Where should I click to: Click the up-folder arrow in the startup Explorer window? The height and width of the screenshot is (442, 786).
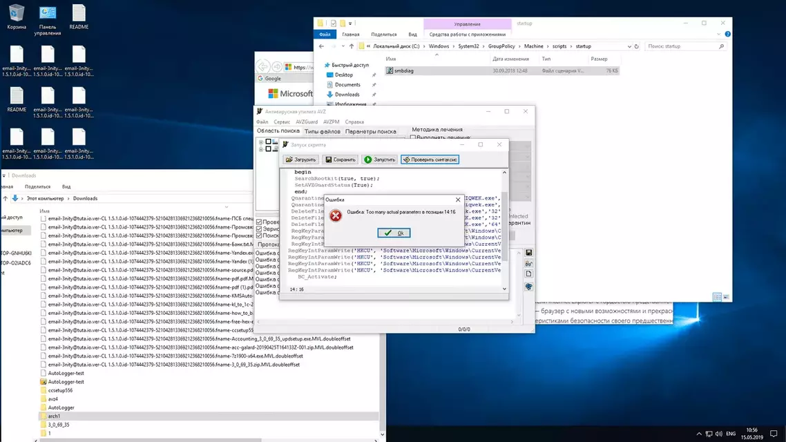pyautogui.click(x=352, y=46)
